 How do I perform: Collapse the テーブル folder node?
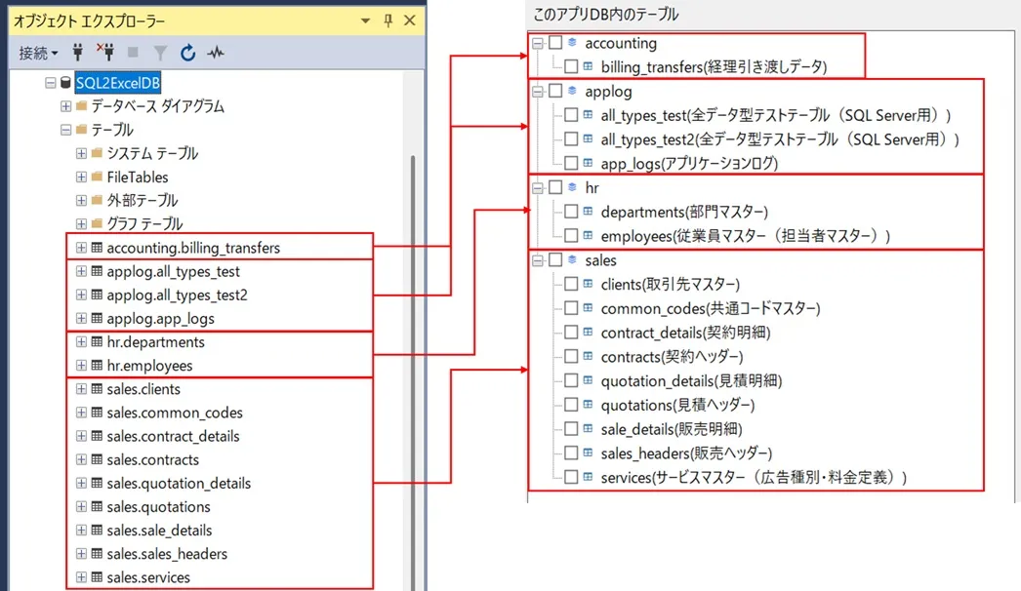pos(65,130)
